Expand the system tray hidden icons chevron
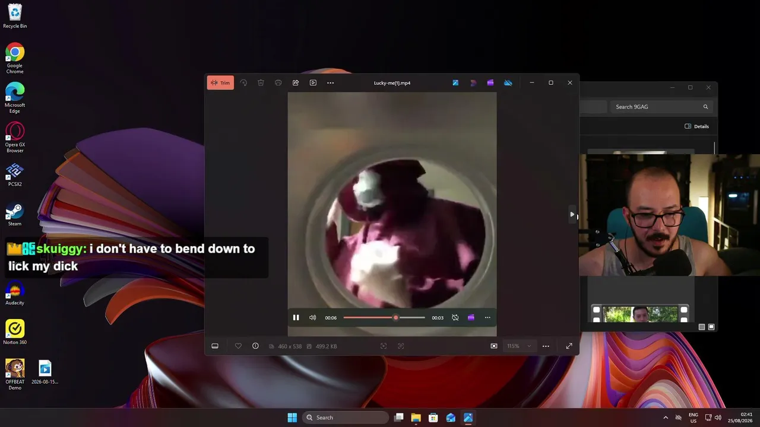760x427 pixels. [666, 418]
